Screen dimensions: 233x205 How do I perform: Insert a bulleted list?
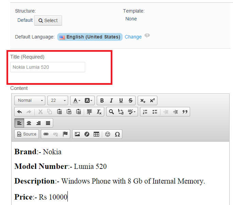155,112
